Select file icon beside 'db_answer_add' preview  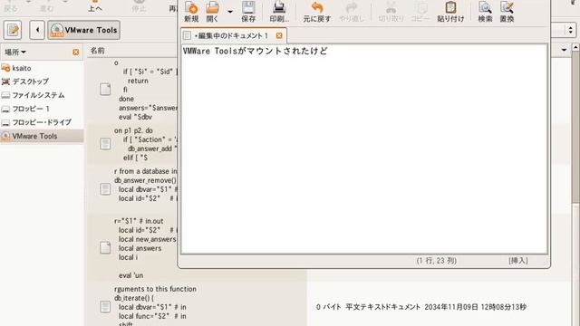[105, 144]
